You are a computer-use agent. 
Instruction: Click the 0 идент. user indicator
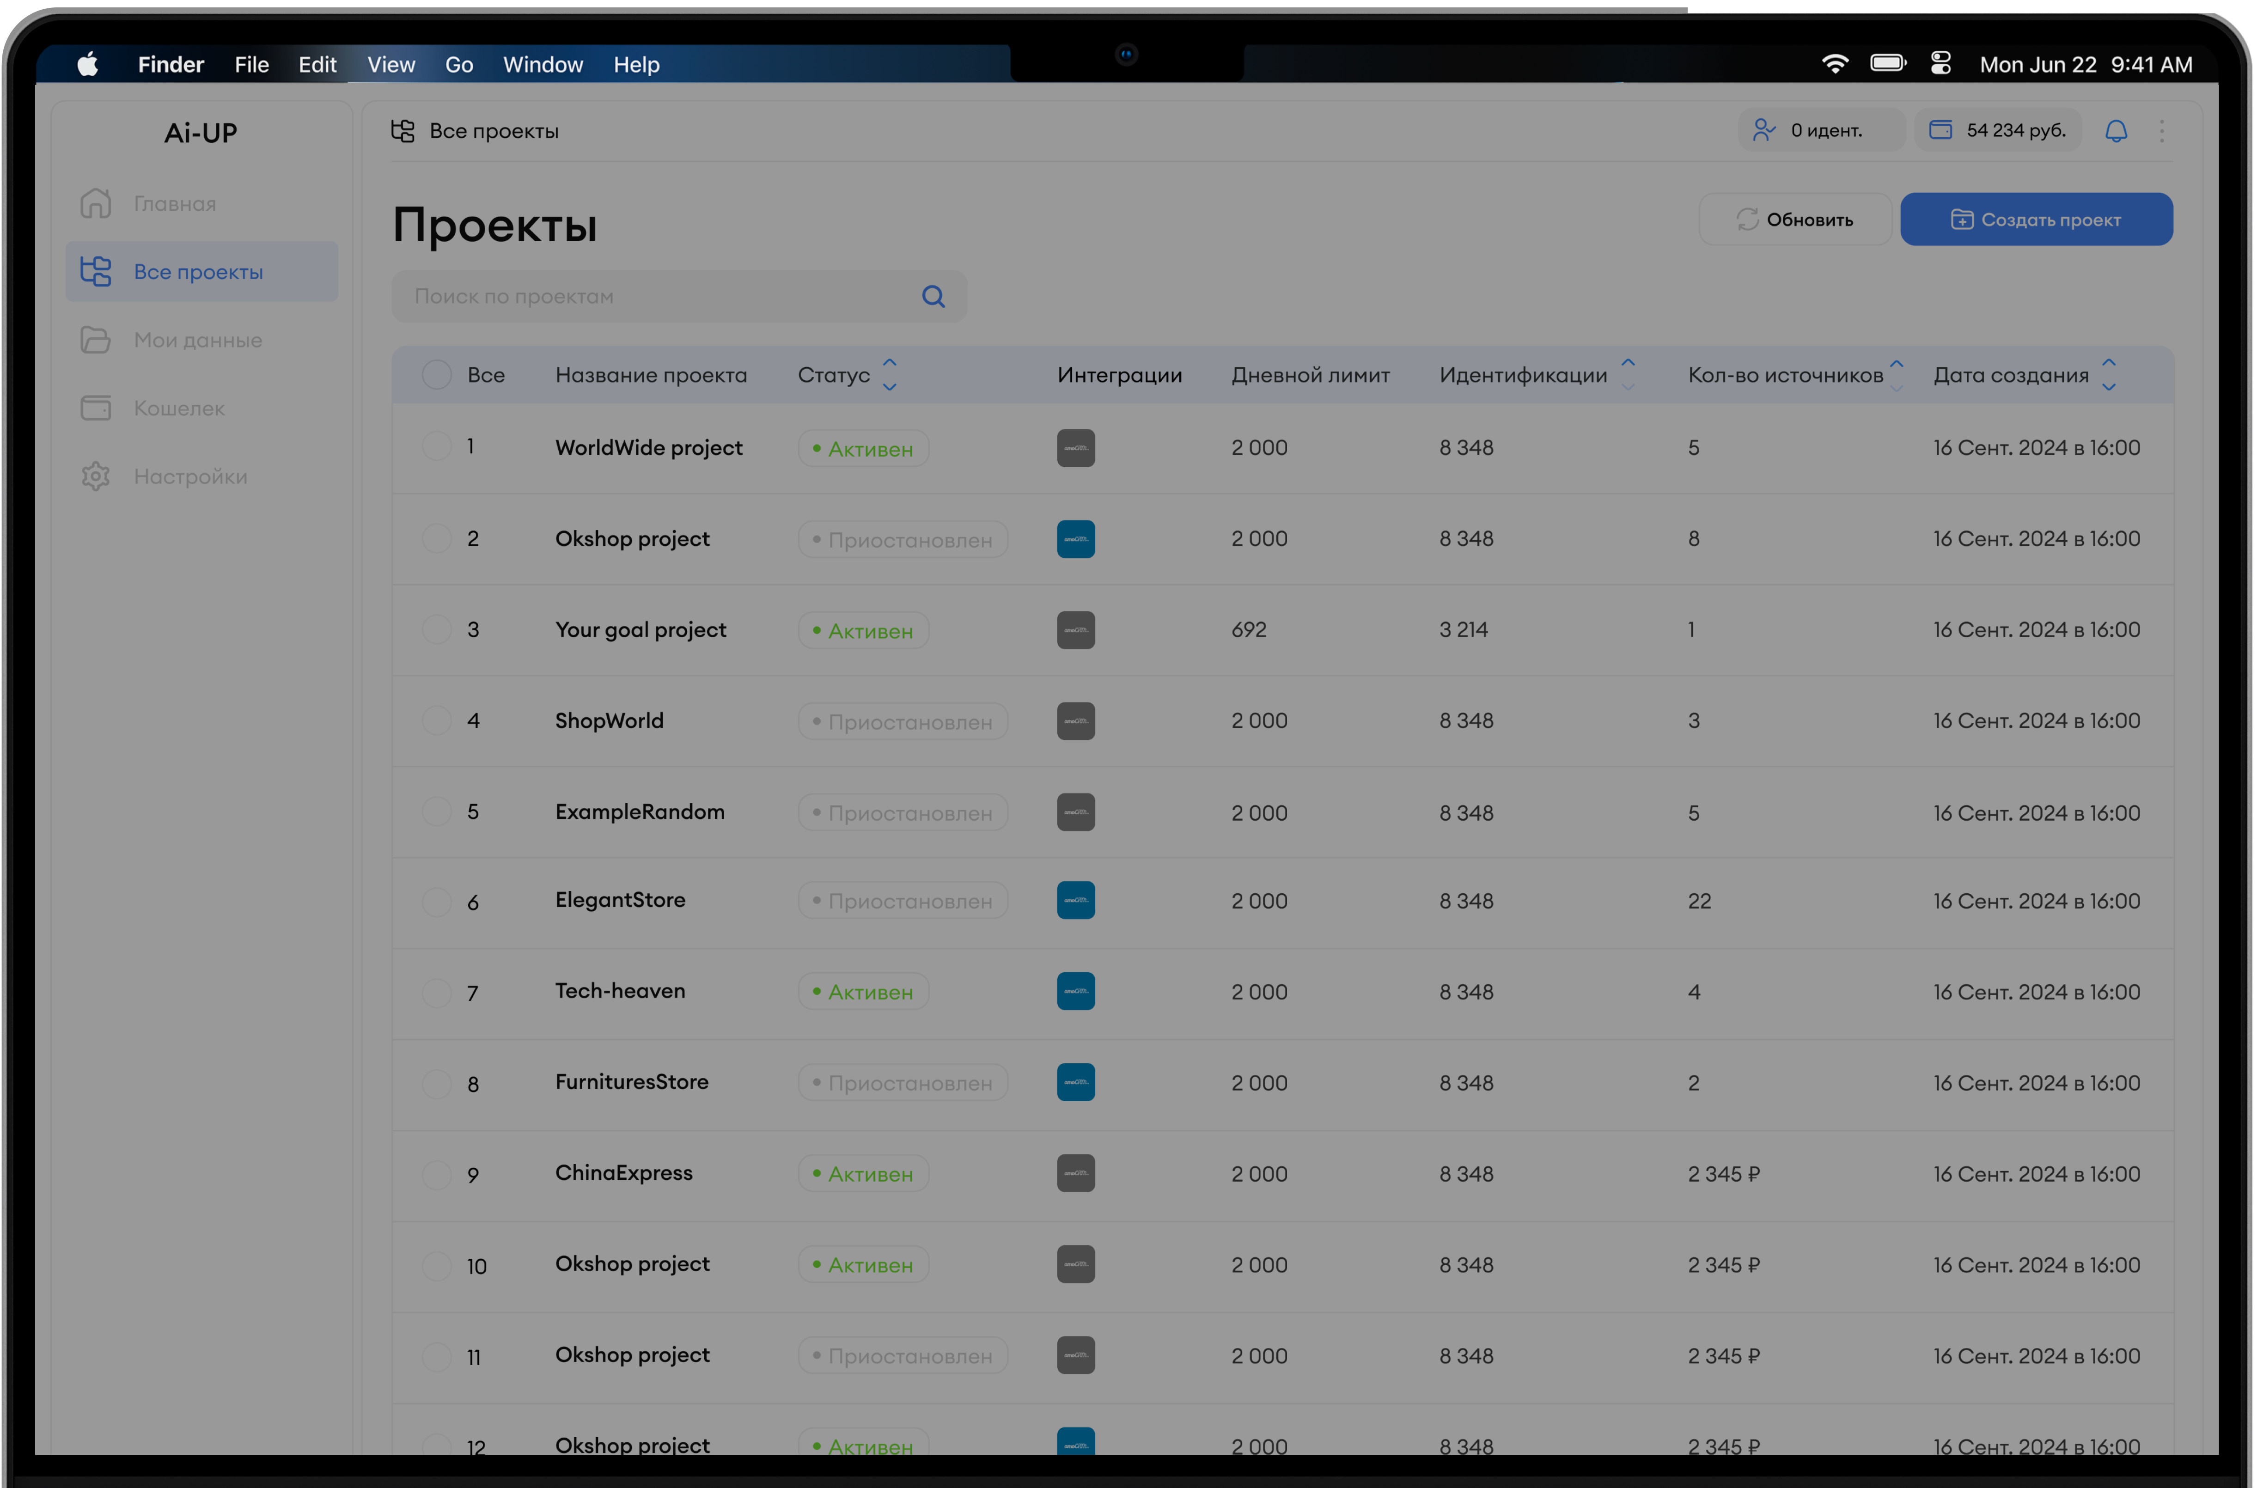[1821, 130]
